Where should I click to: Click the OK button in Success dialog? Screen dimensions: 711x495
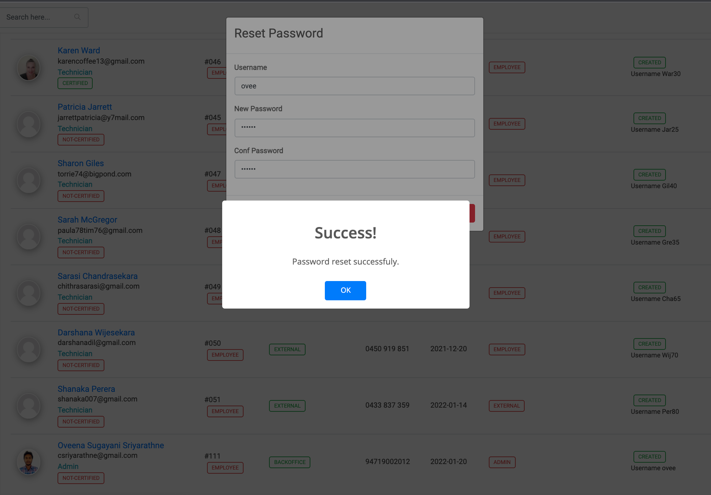(x=345, y=290)
